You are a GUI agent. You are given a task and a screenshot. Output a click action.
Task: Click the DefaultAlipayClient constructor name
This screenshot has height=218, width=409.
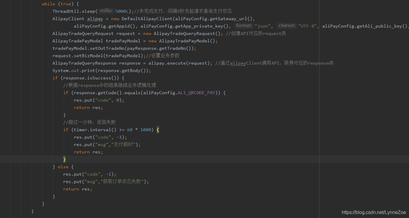pyautogui.click(x=147, y=19)
